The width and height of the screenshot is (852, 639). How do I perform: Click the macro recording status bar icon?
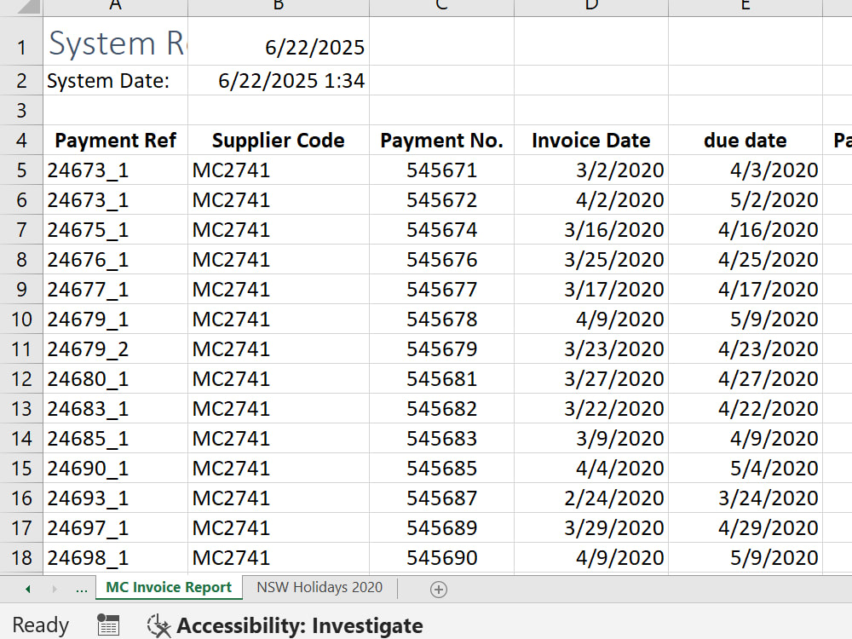pyautogui.click(x=108, y=625)
